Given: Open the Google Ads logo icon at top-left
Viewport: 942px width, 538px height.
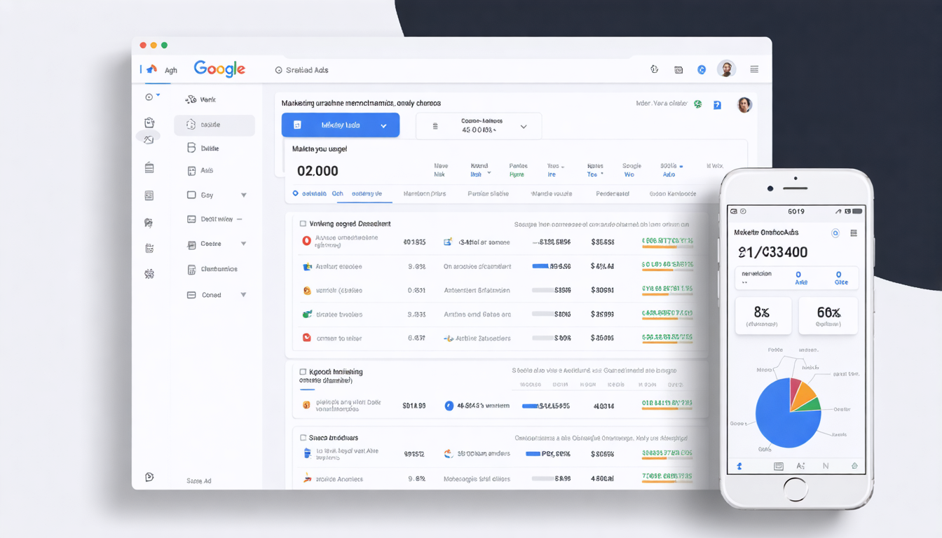Looking at the screenshot, I should (150, 69).
